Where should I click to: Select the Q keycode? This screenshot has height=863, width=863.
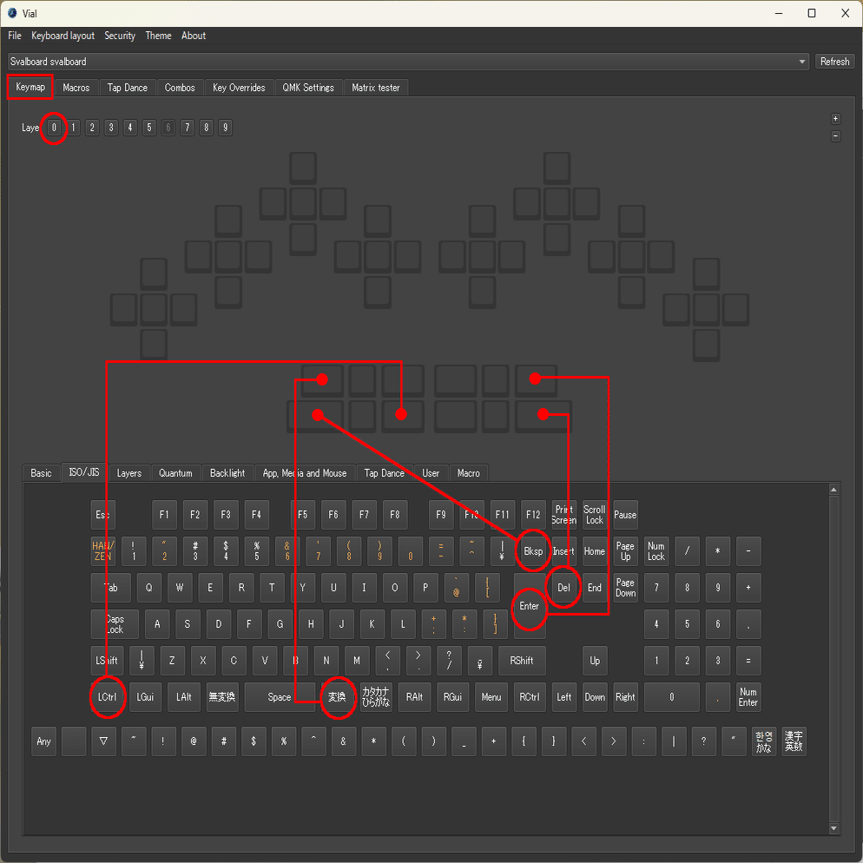tap(148, 587)
